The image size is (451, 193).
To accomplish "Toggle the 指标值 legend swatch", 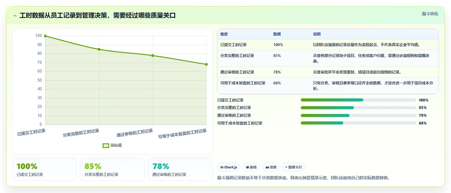I will (x=106, y=145).
